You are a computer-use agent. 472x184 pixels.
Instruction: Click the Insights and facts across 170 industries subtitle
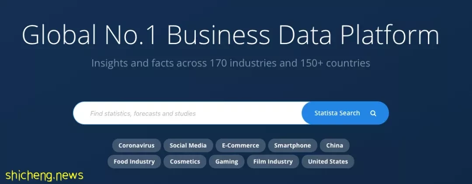click(231, 63)
